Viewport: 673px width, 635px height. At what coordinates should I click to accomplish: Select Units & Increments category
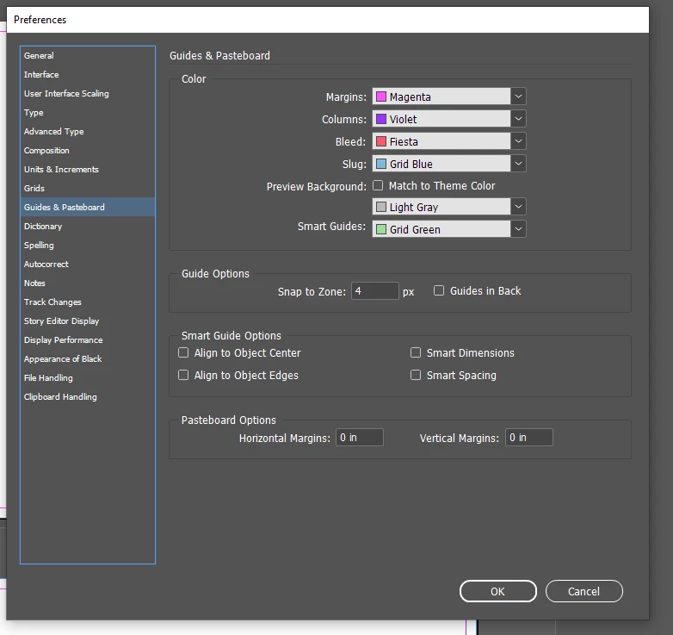pos(88,169)
